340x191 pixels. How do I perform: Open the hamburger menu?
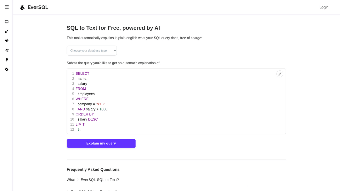click(x=7, y=7)
